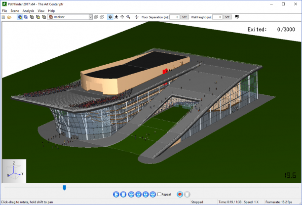Click the yellow-faced cube toolbar icon
The height and width of the screenshot is (205, 302).
(38, 17)
